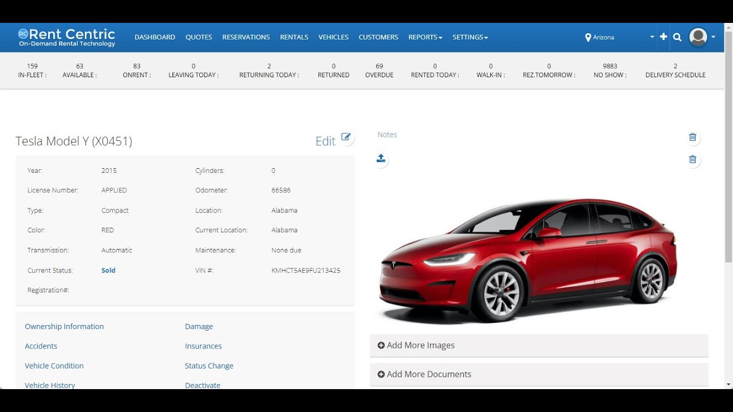This screenshot has width=733, height=412.
Task: Click the VIN value KMHCT5AE9FU213425
Action: (306, 271)
